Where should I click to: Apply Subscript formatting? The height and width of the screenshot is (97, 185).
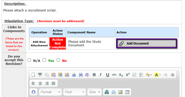coord(121,75)
